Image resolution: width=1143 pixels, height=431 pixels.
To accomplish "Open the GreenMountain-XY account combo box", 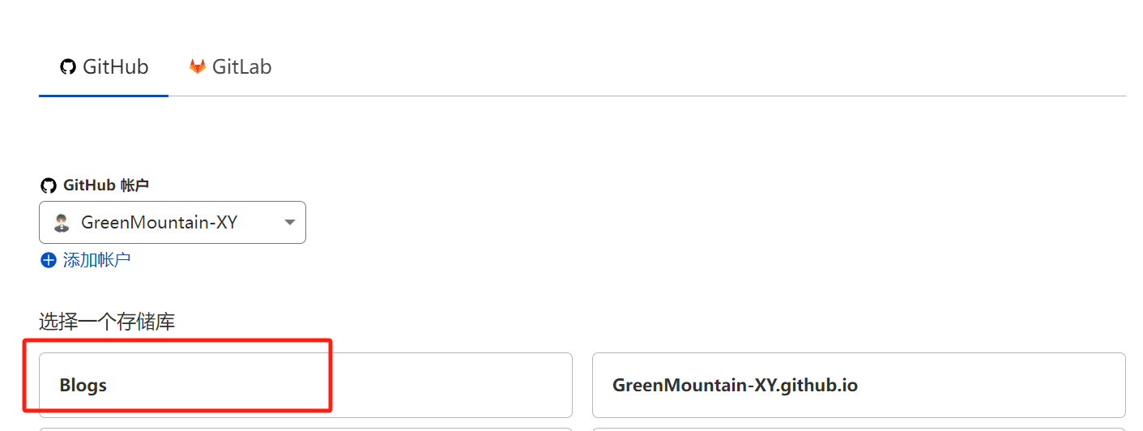I will tap(173, 222).
